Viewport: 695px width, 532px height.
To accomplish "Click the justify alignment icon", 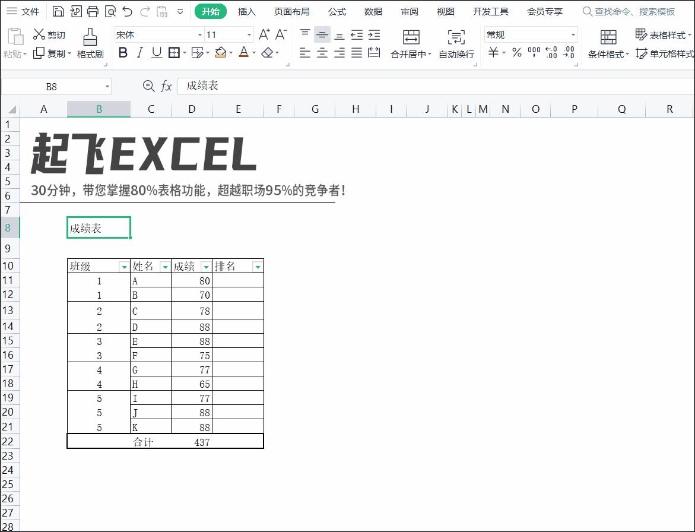I will (x=356, y=53).
